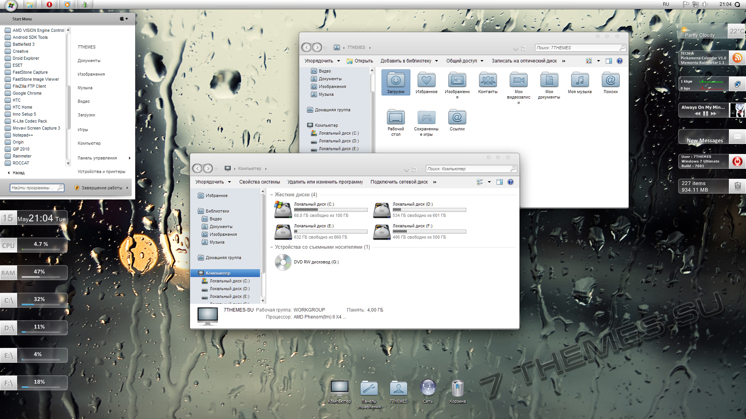The image size is (746, 419).
Task: Open the Мои видеозаписи folder
Action: (518, 88)
